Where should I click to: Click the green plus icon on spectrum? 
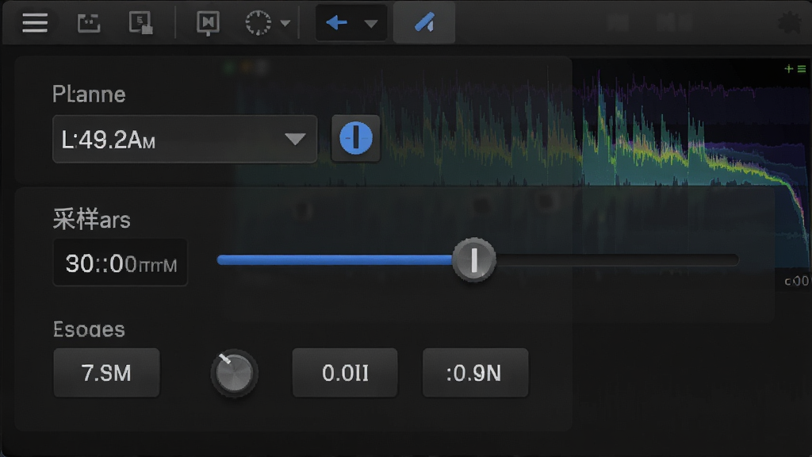pyautogui.click(x=788, y=68)
